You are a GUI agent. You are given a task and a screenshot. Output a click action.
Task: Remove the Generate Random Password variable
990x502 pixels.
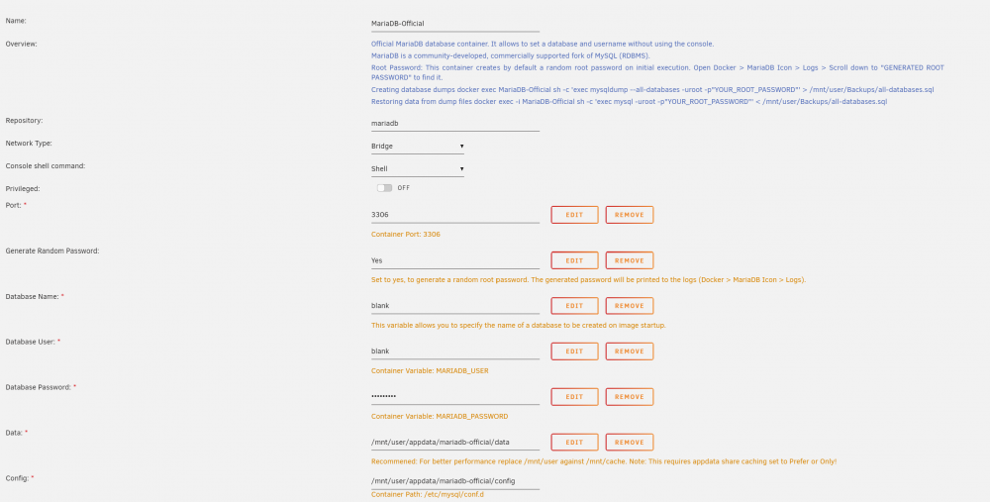[630, 260]
